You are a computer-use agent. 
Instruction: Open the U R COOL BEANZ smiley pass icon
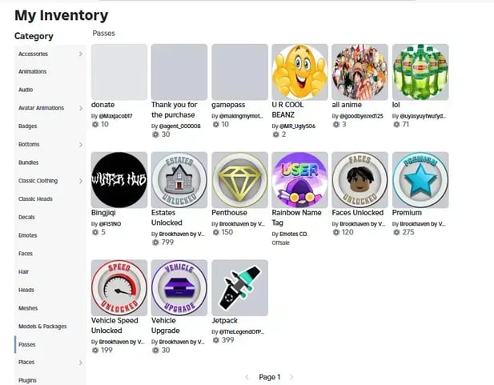point(299,72)
